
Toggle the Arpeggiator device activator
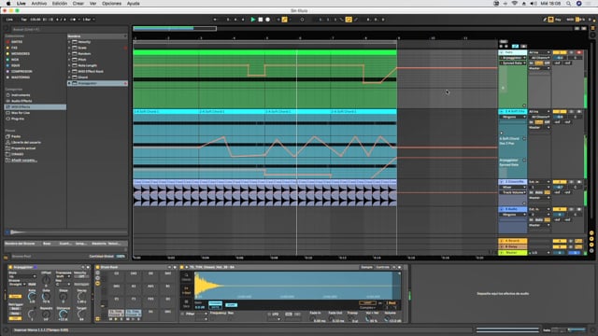[x=10, y=267]
